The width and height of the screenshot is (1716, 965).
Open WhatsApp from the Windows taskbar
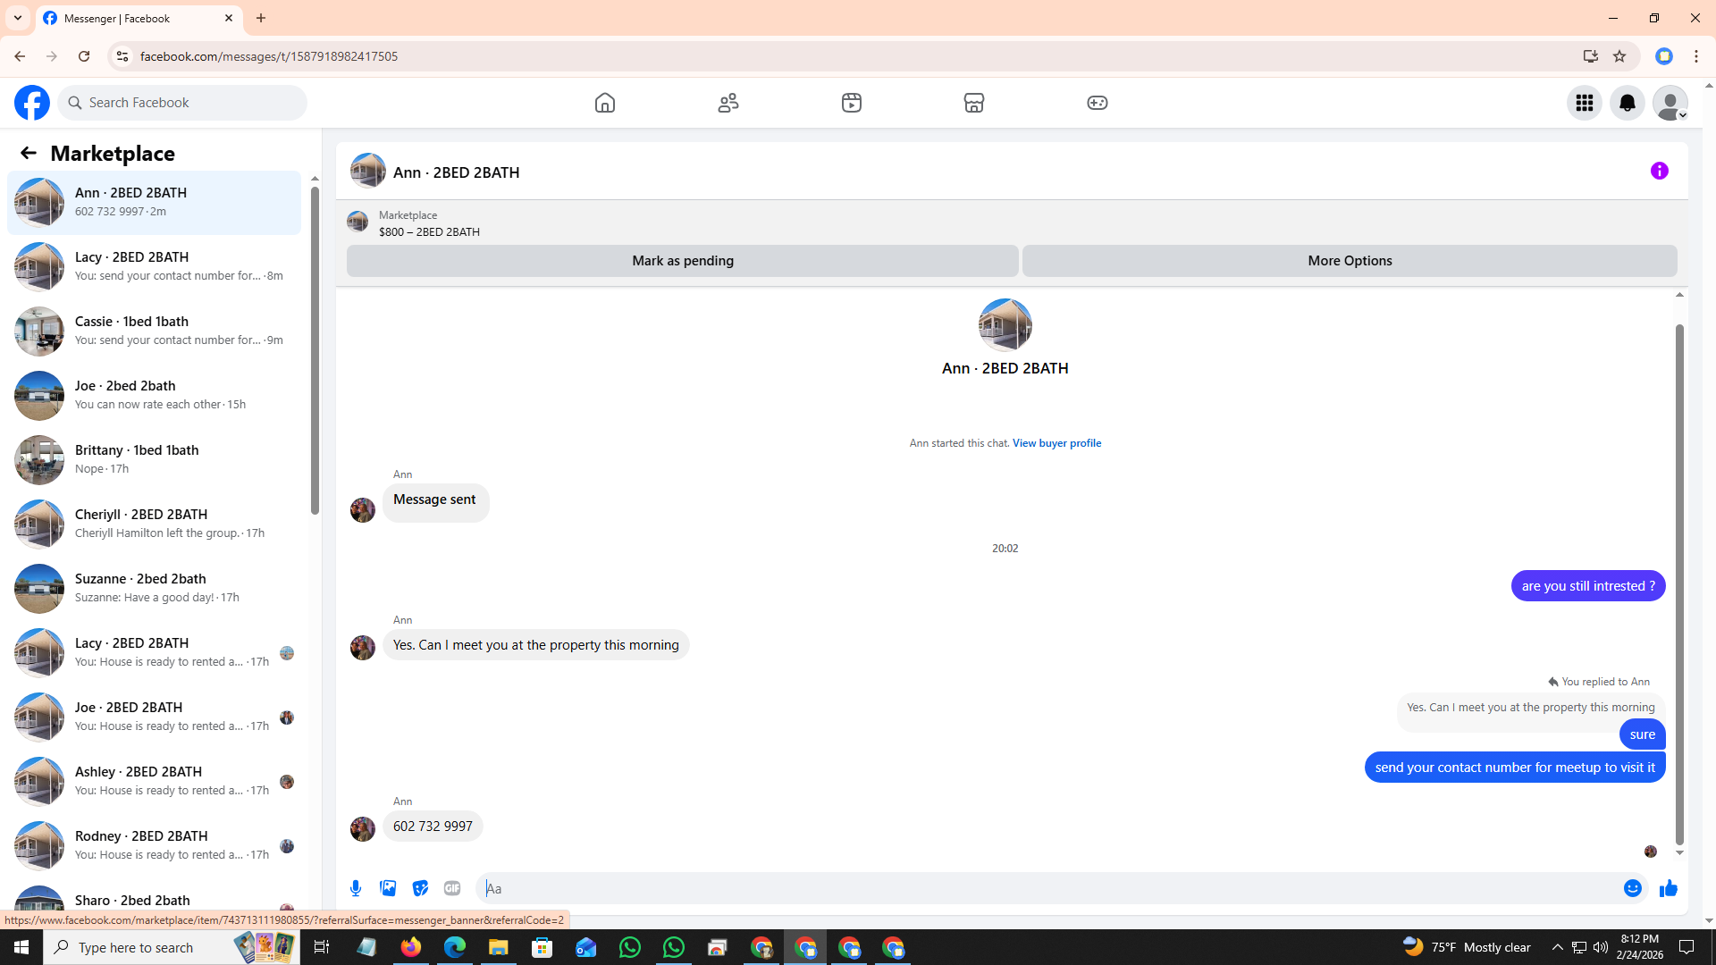629,947
